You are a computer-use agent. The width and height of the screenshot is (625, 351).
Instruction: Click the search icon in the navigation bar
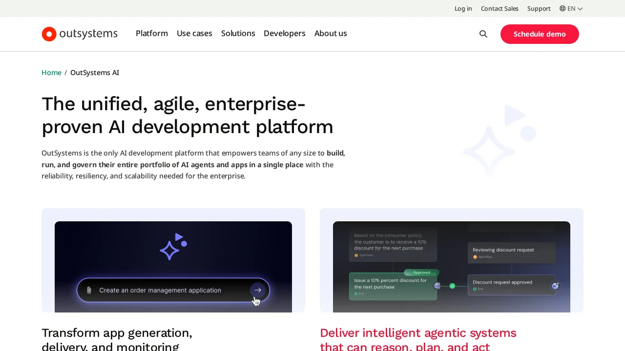pos(483,34)
